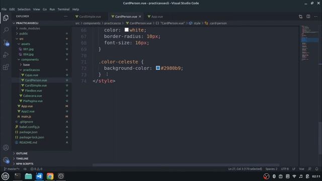The image size is (322, 181).
Task: Change the LF end-of-line setting
Action: pos(294,169)
